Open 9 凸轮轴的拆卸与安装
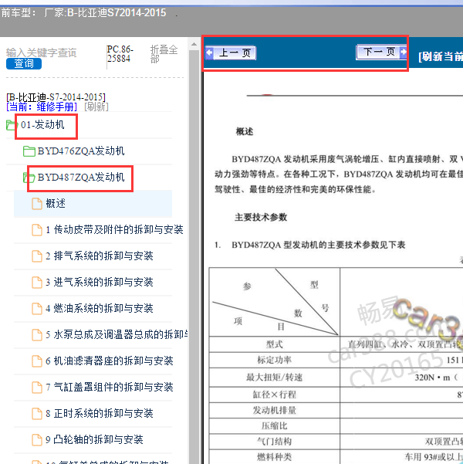Screen dimensions: 463x464 click(x=94, y=440)
